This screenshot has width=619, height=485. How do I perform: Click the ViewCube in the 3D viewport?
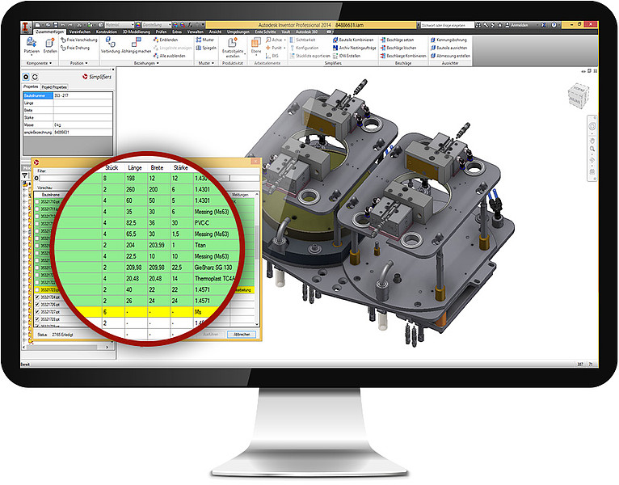pos(579,95)
